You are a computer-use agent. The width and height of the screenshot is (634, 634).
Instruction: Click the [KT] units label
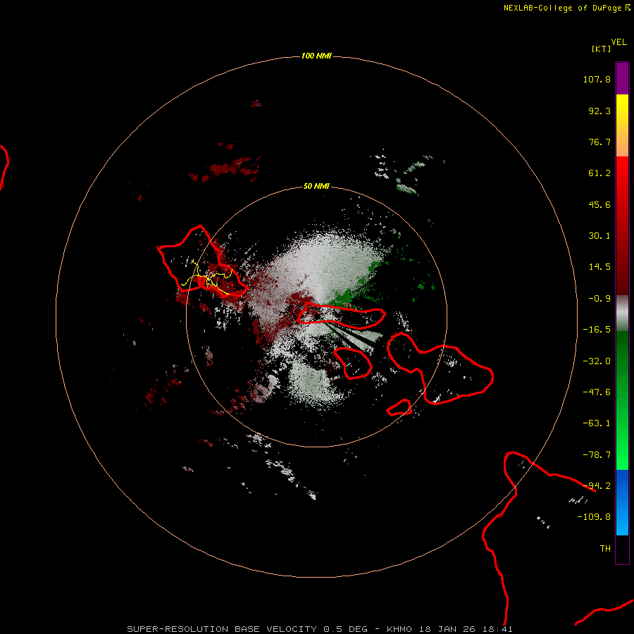coord(602,49)
